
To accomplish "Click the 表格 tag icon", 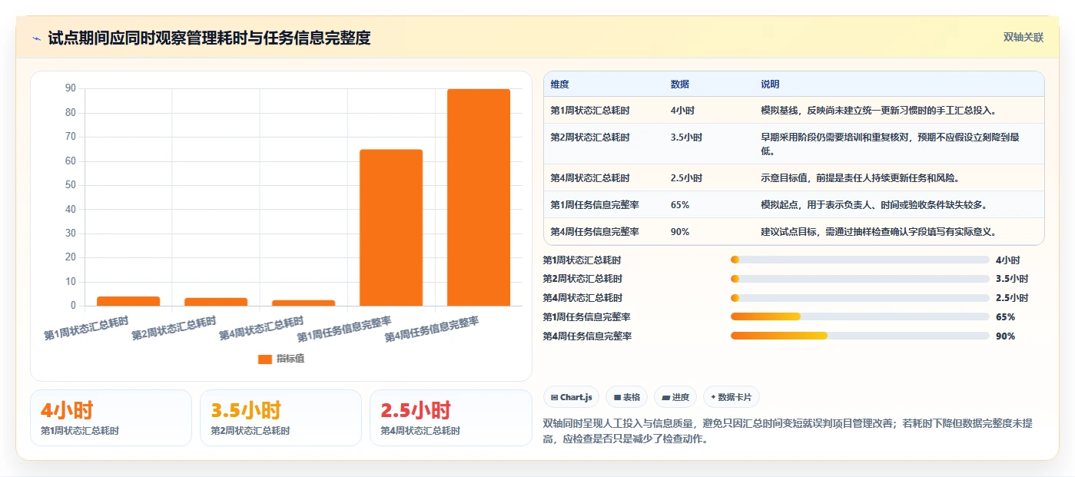I will [617, 397].
